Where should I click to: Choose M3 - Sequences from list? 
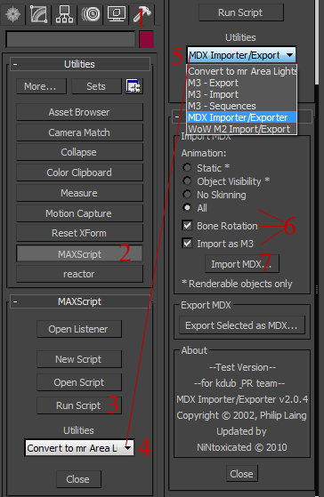click(242, 106)
